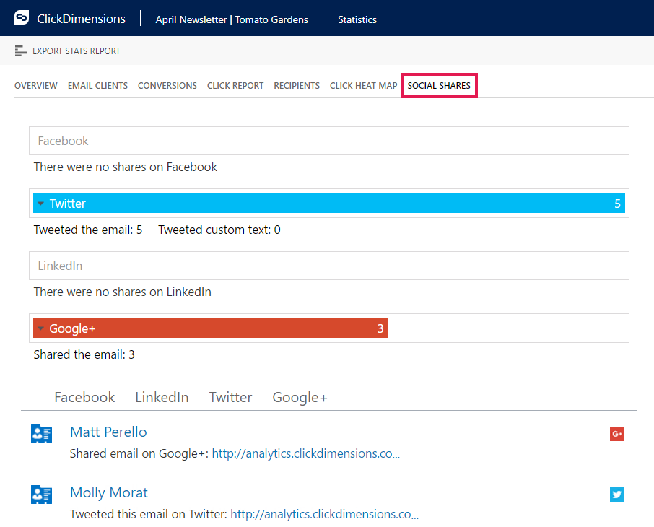654x527 pixels.
Task: Click the ClickDimensions logo icon
Action: click(x=21, y=18)
